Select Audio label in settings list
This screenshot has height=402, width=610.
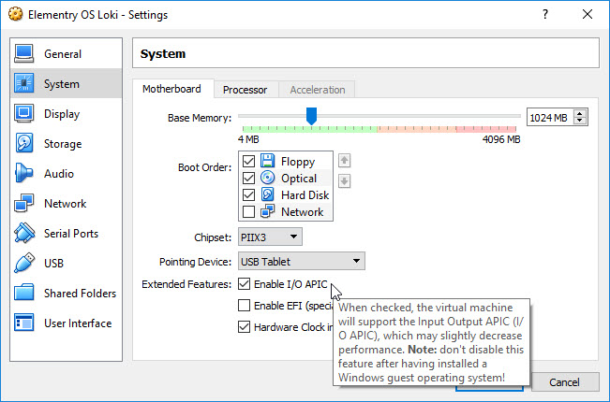59,174
